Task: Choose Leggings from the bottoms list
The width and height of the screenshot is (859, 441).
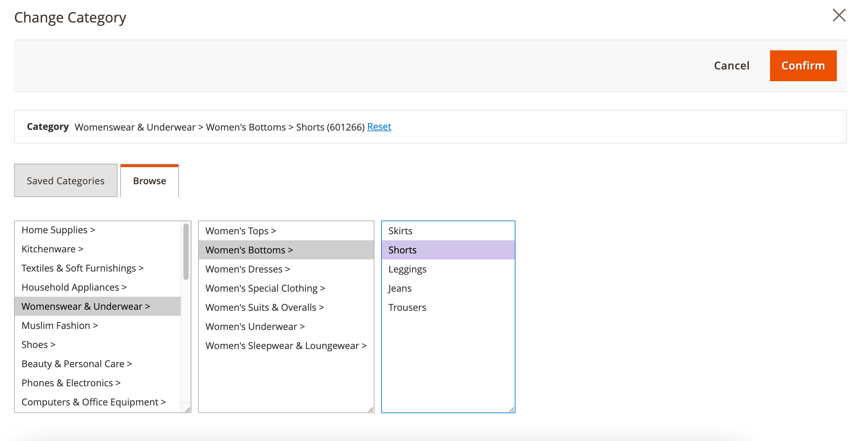Action: [407, 269]
